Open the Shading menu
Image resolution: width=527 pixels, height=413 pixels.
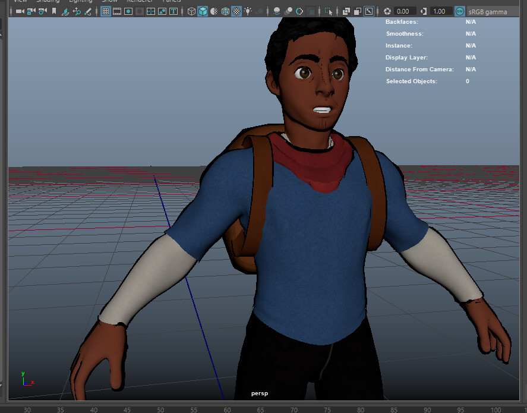tap(48, 2)
